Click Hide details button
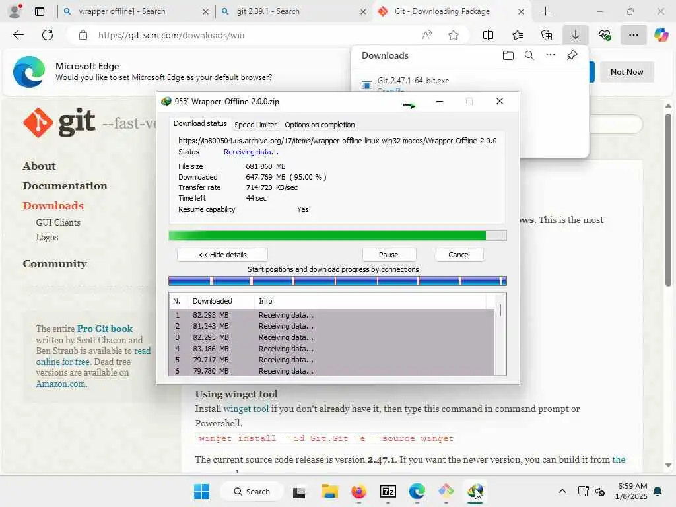This screenshot has height=507, width=676. (222, 255)
